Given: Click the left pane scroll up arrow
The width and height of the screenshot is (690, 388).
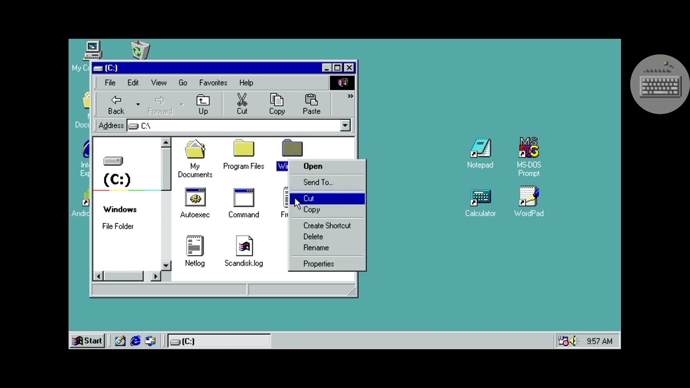Looking at the screenshot, I should point(166,143).
